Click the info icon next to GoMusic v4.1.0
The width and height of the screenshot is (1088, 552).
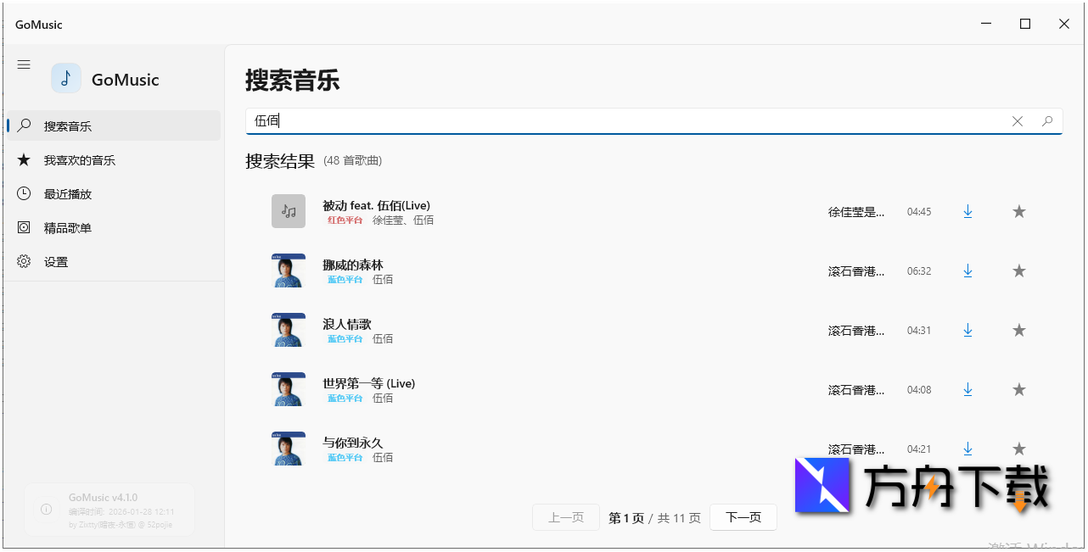(44, 508)
